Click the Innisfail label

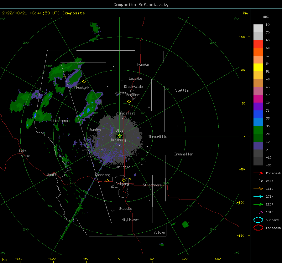click(x=127, y=113)
